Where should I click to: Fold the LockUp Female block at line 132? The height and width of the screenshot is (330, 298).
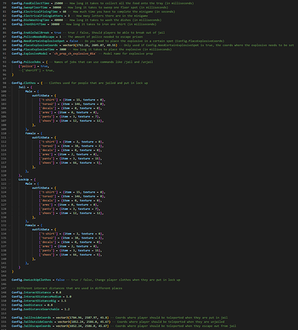click(x=9, y=226)
